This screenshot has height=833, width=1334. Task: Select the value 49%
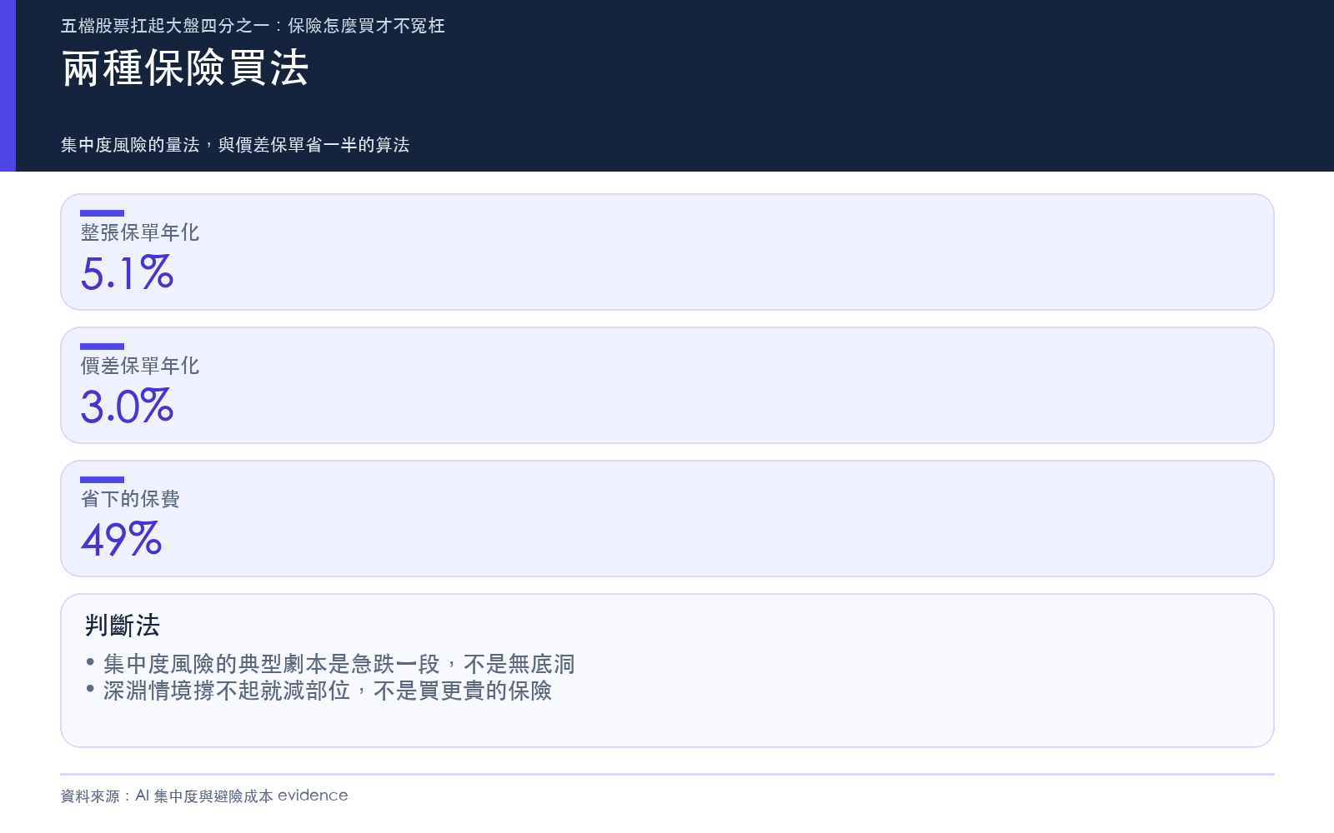tap(121, 540)
